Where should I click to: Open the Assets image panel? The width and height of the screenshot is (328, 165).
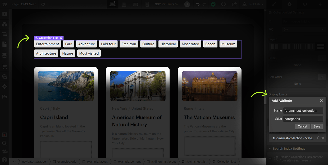pos(4,76)
